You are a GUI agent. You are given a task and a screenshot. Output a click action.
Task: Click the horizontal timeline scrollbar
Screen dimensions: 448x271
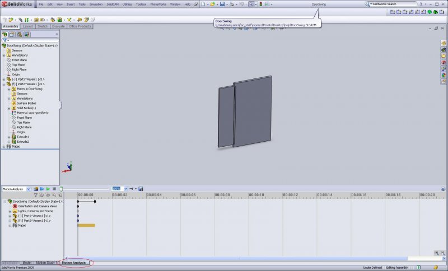(x=237, y=259)
